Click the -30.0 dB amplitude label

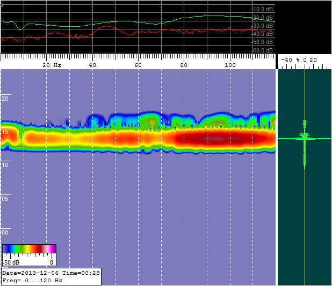(x=262, y=26)
